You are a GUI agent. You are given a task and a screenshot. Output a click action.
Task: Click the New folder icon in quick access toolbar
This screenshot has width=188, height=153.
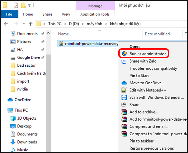(x=23, y=5)
